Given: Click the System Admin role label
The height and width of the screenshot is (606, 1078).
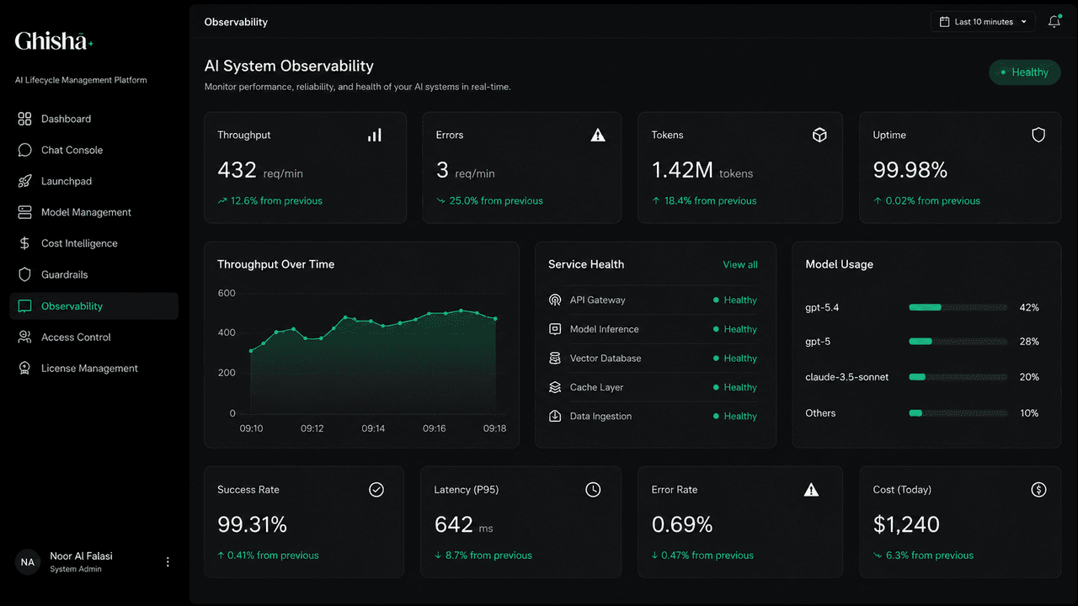Looking at the screenshot, I should 76,570.
